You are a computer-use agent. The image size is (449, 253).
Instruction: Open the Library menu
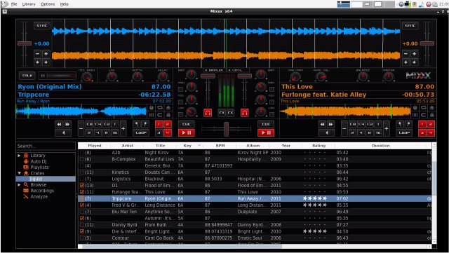29,4
